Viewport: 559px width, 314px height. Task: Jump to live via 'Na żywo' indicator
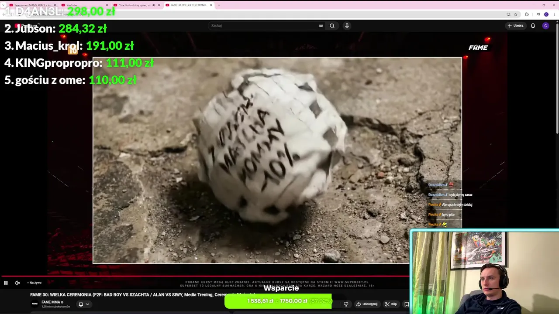point(35,283)
